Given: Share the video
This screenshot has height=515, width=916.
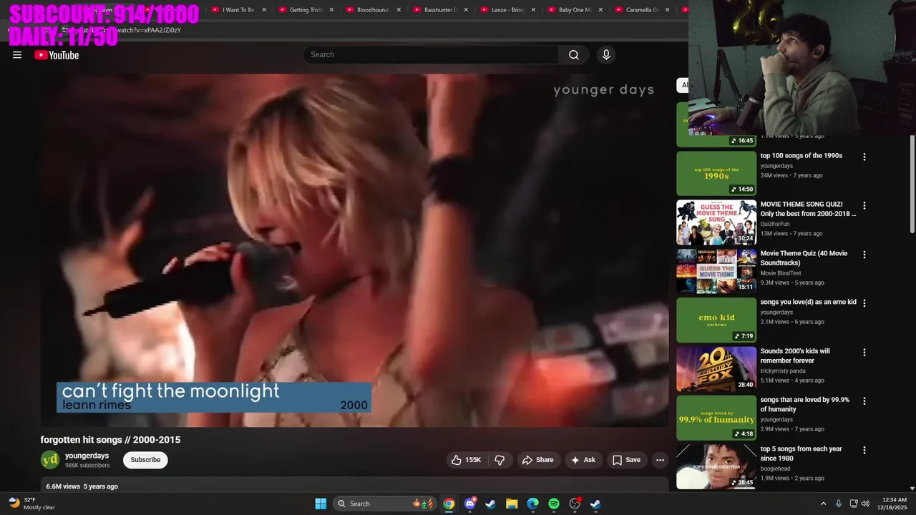Looking at the screenshot, I should point(537,460).
